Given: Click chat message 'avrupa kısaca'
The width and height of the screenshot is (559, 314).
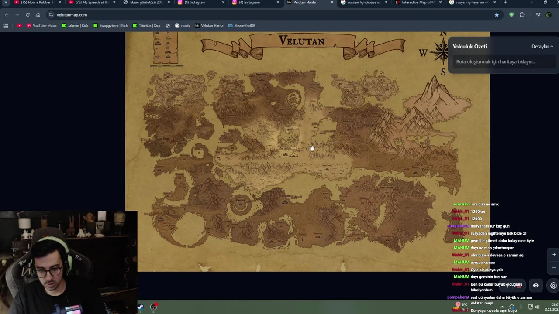Looking at the screenshot, I should [x=483, y=263].
